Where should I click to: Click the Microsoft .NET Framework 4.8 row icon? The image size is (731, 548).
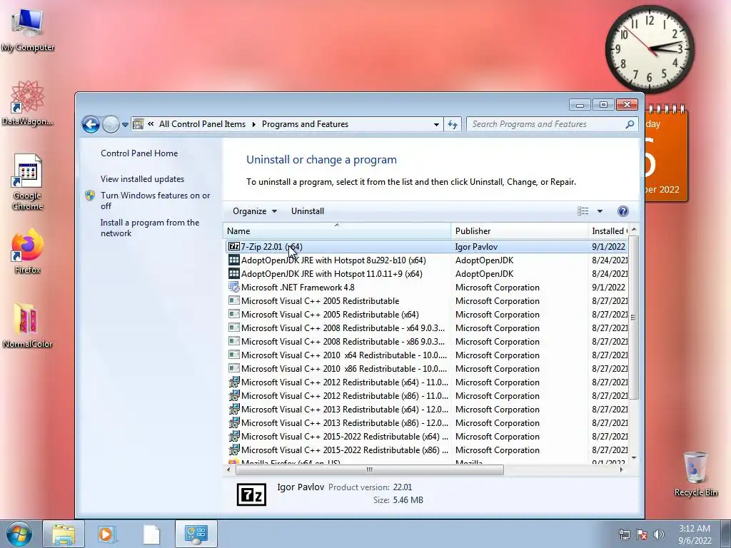[234, 287]
